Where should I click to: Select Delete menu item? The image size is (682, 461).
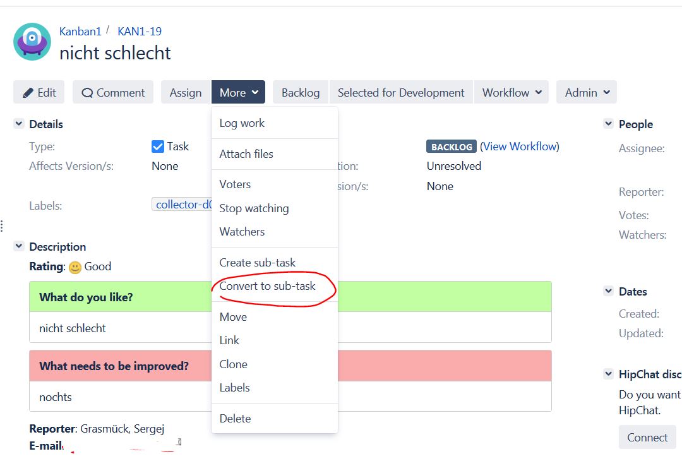pyautogui.click(x=275, y=419)
